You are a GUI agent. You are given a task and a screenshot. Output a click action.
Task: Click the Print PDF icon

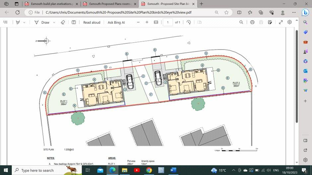pyautogui.click(x=252, y=22)
